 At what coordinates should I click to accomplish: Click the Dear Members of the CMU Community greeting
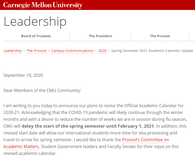[42, 91]
